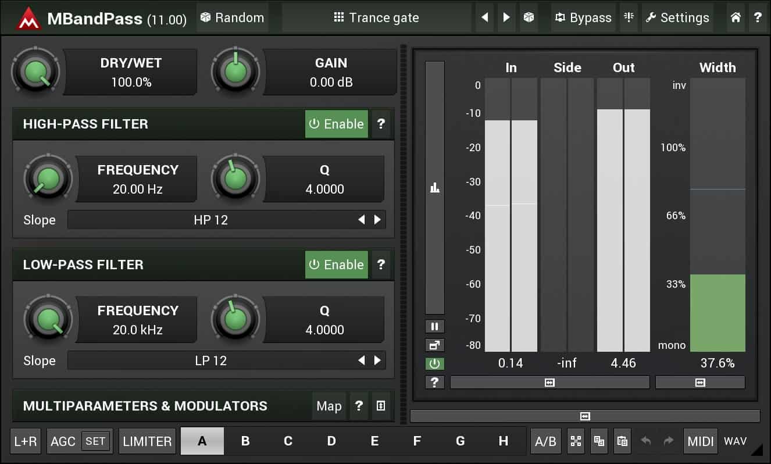Switch to preset slot B
This screenshot has height=464, width=771.
click(x=245, y=441)
